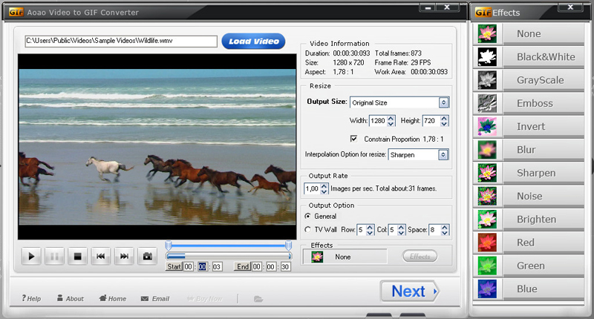Increase Width with up arrow

click(391, 118)
